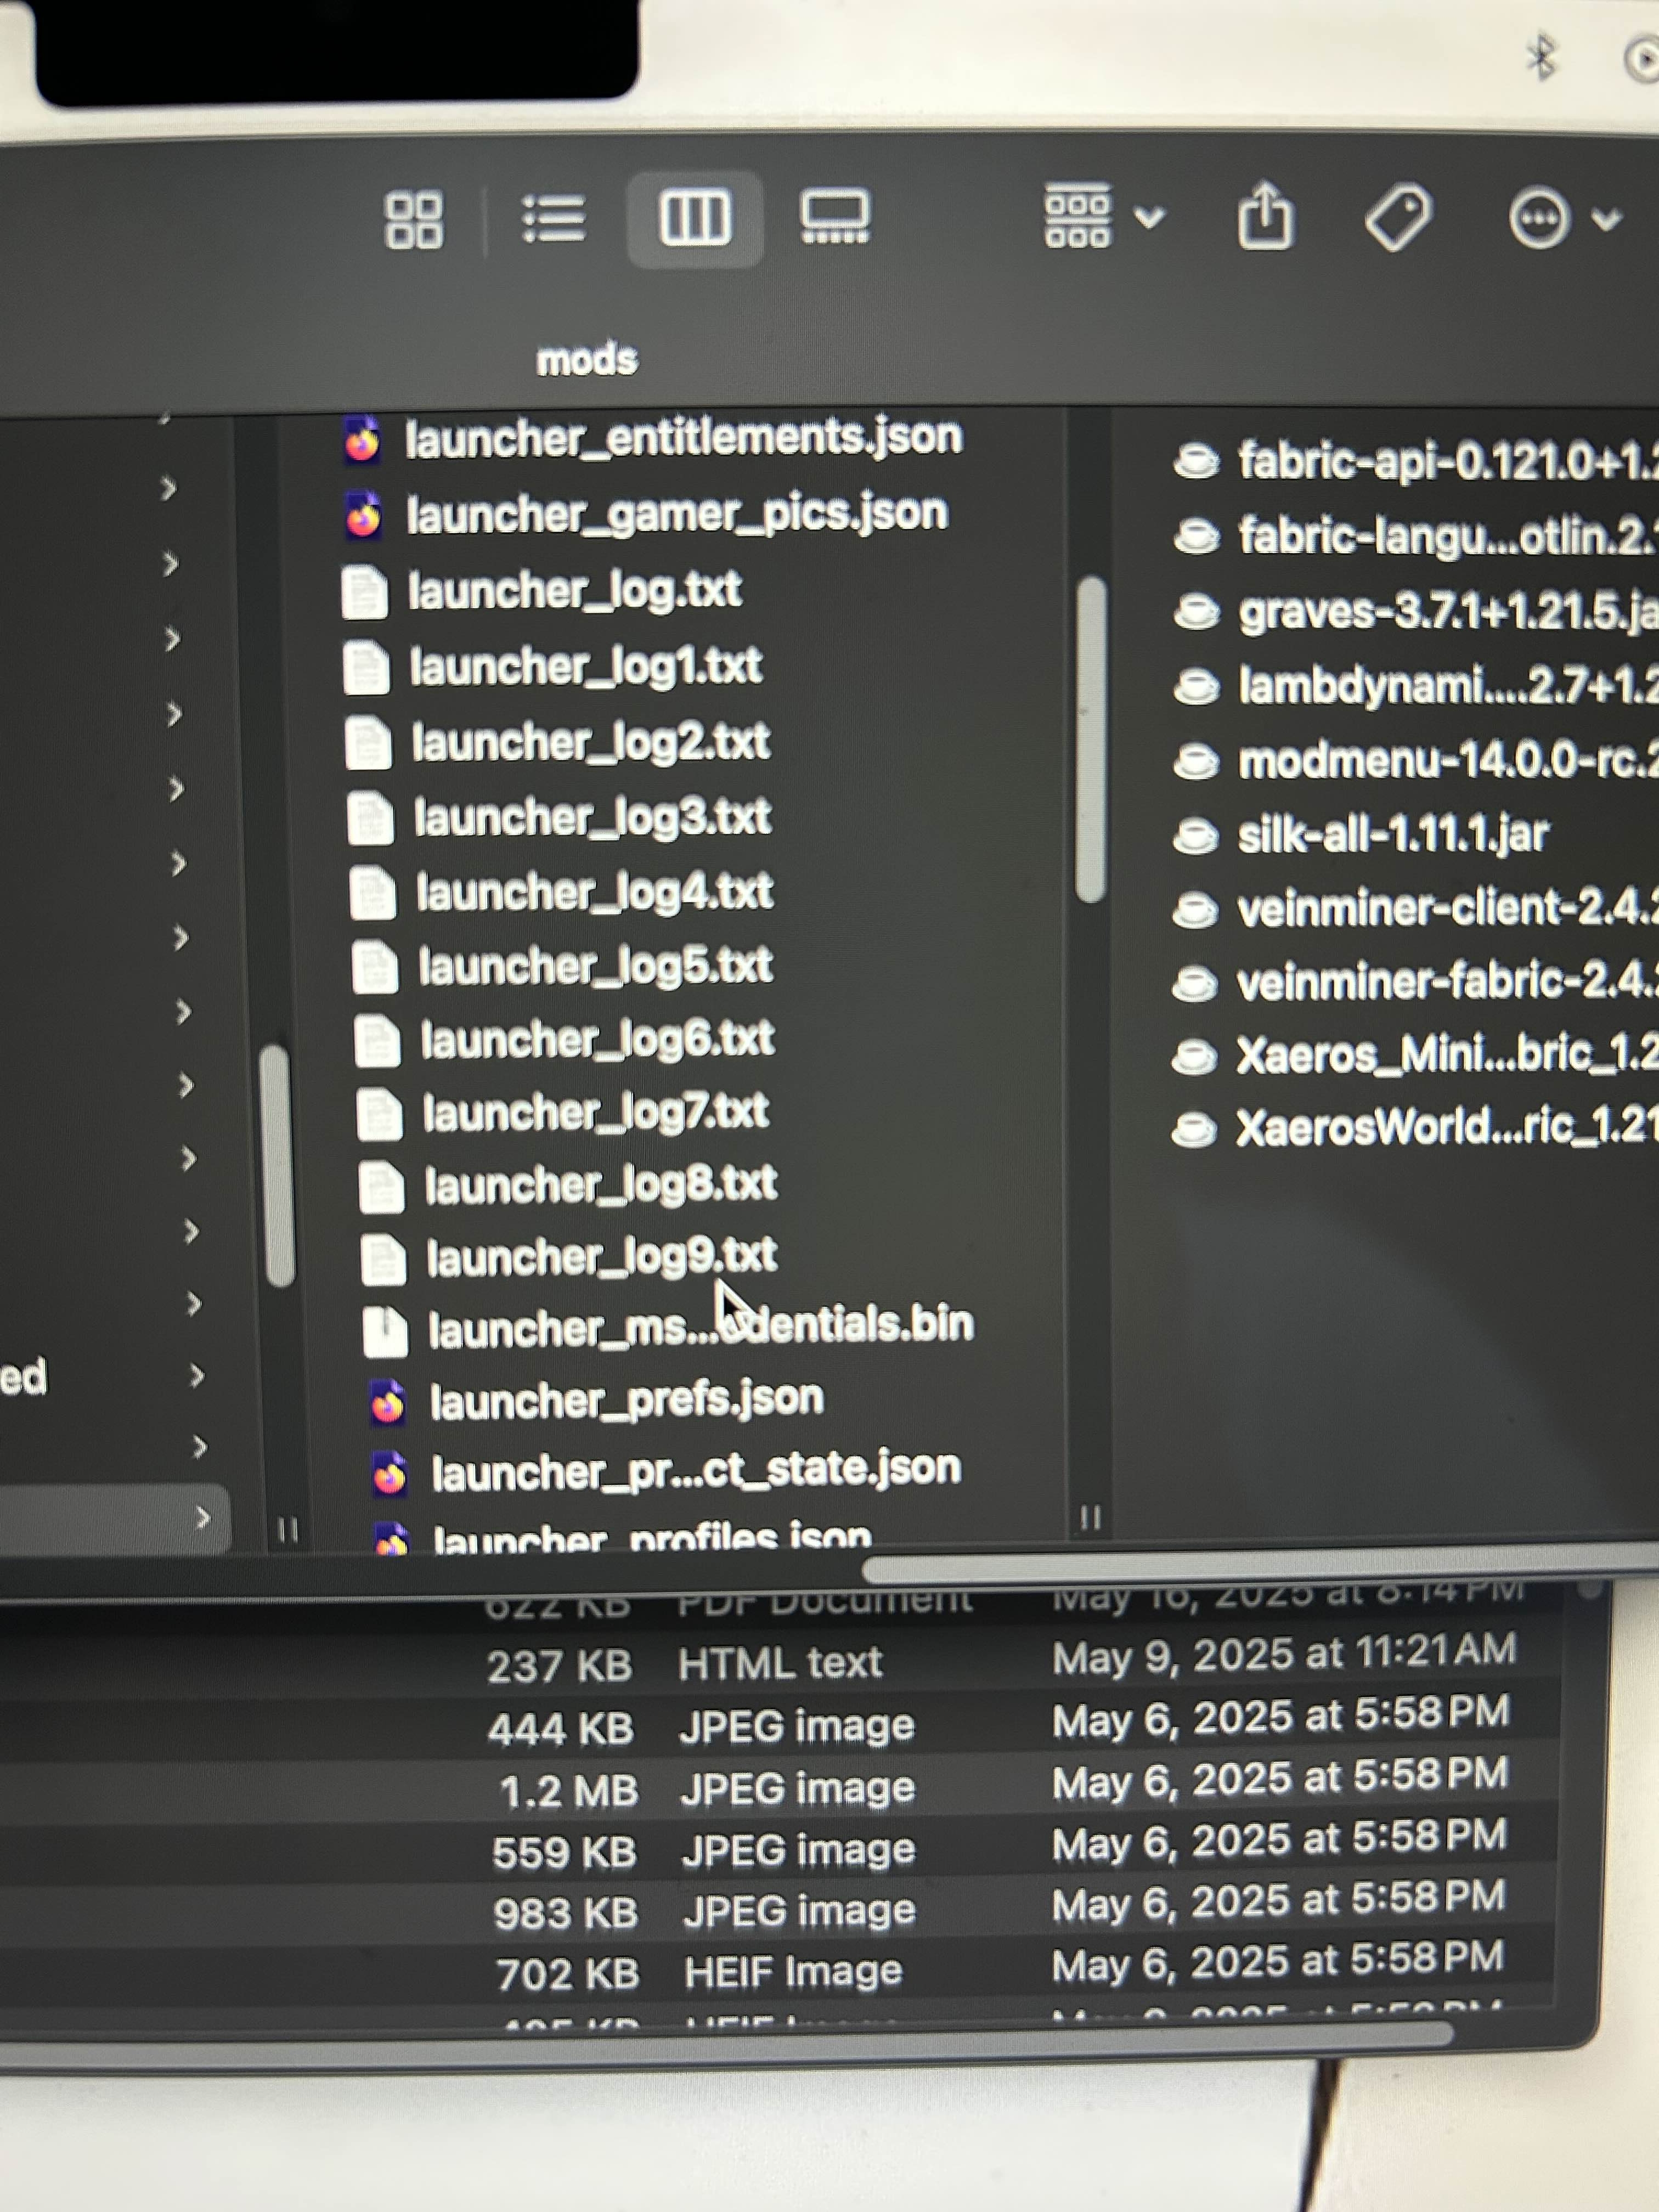This screenshot has width=1659, height=2212.
Task: Expand the selected folder chevron in first column
Action: pos(203,1518)
